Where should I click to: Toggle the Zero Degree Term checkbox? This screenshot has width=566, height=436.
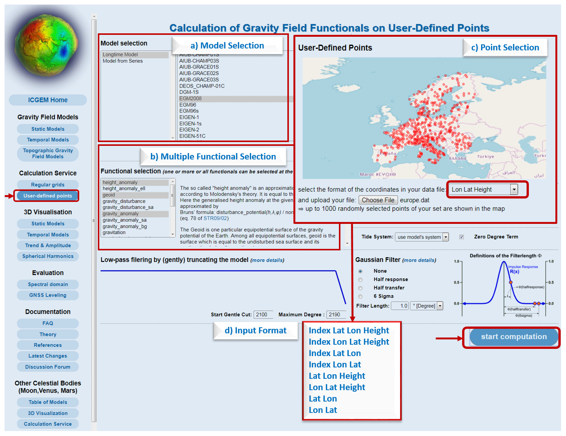461,237
